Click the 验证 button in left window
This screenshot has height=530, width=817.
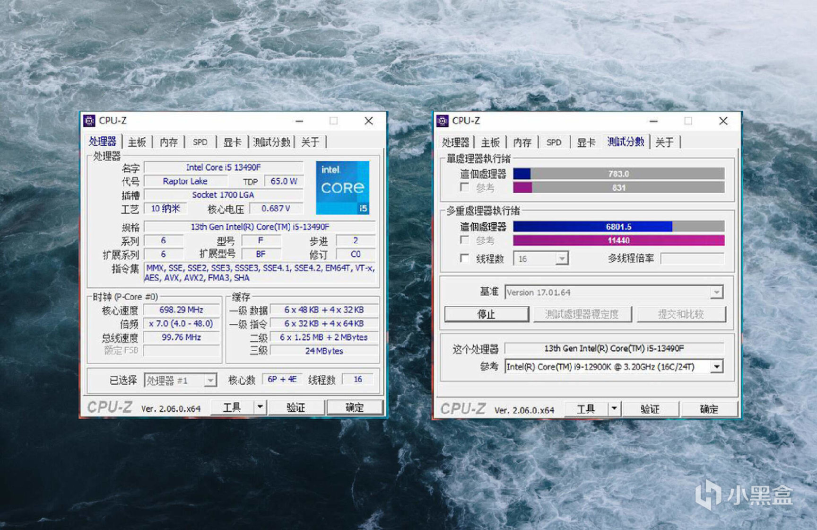[297, 407]
